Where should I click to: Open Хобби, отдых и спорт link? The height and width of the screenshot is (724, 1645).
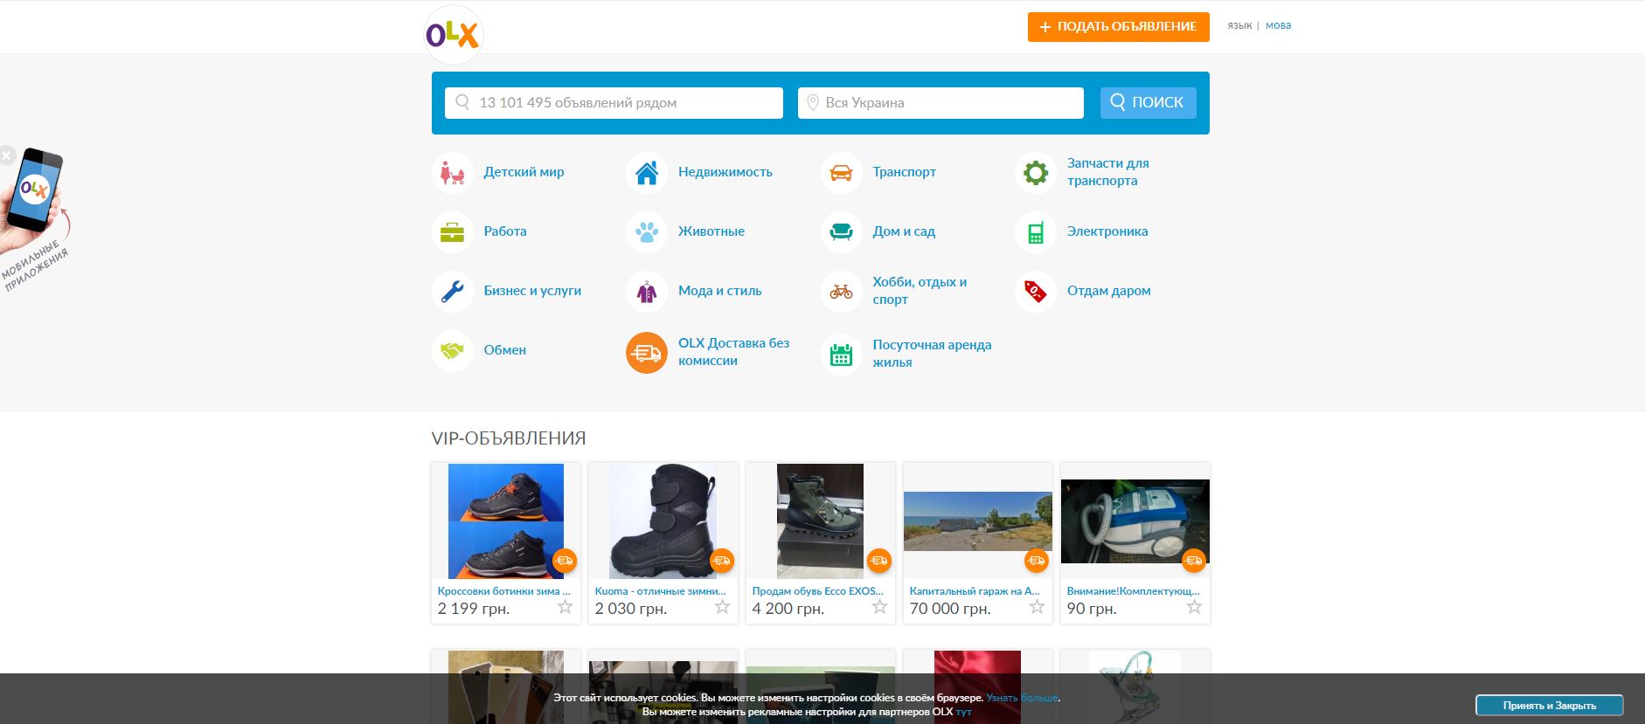[x=920, y=291]
